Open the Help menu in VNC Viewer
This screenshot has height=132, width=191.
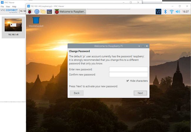14,6
